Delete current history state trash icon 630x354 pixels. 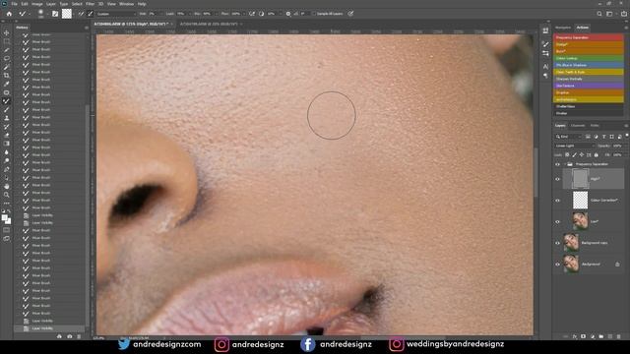(79, 336)
